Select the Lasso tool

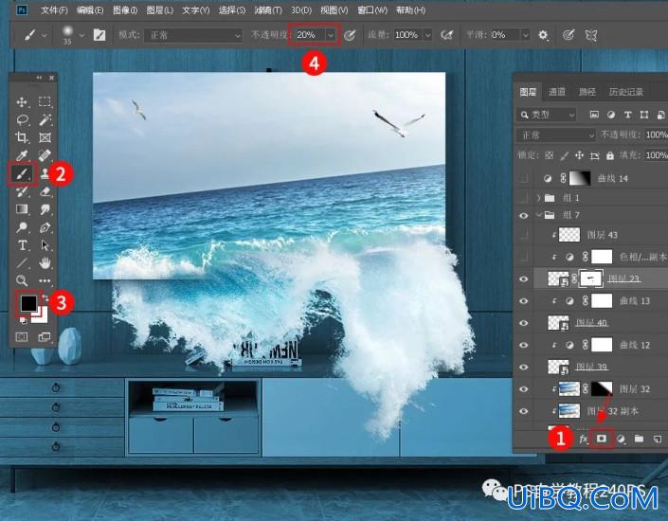click(x=22, y=119)
